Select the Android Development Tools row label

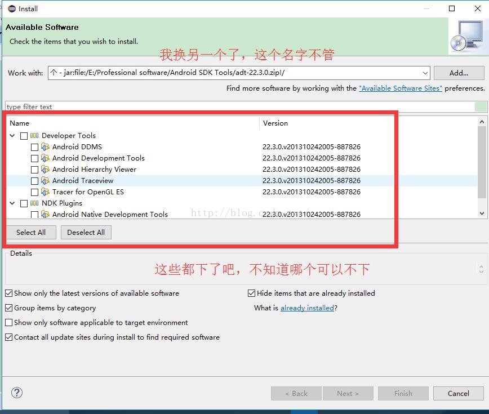click(99, 158)
